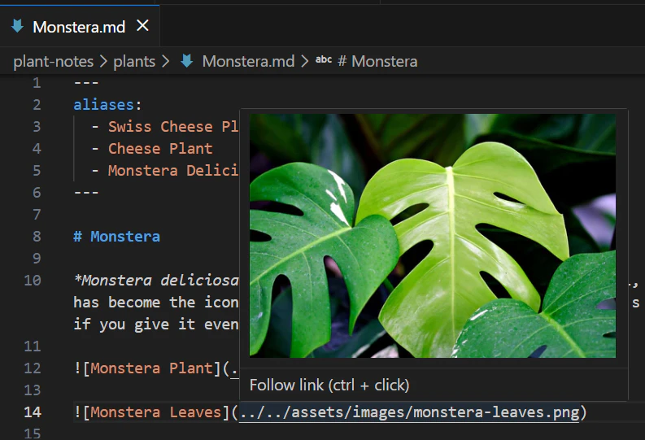Expand chevron after Monstera.md breadcrumb

point(304,61)
